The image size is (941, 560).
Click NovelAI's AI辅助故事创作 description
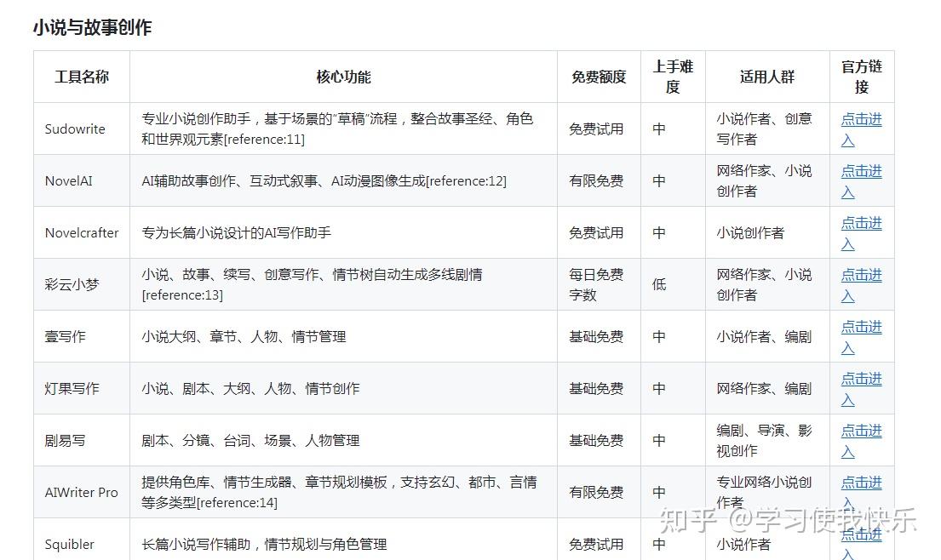324,181
